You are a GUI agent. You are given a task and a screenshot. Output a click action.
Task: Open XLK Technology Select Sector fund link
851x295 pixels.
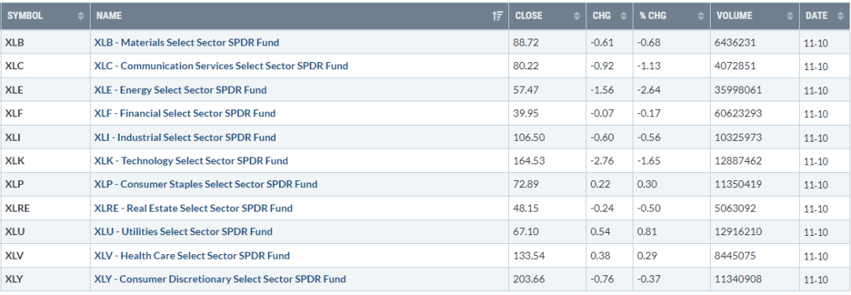[191, 161]
